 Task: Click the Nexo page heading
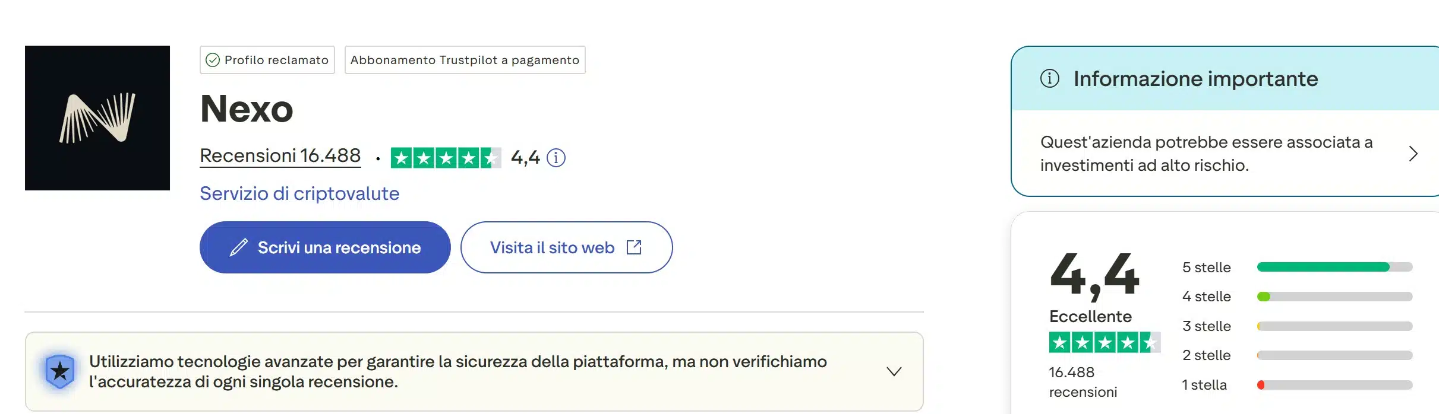point(247,109)
